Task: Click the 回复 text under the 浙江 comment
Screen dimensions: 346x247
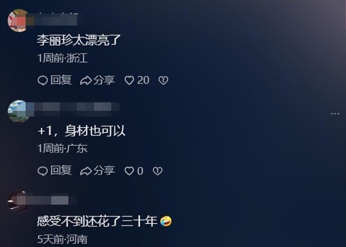Action: pyautogui.click(x=61, y=80)
